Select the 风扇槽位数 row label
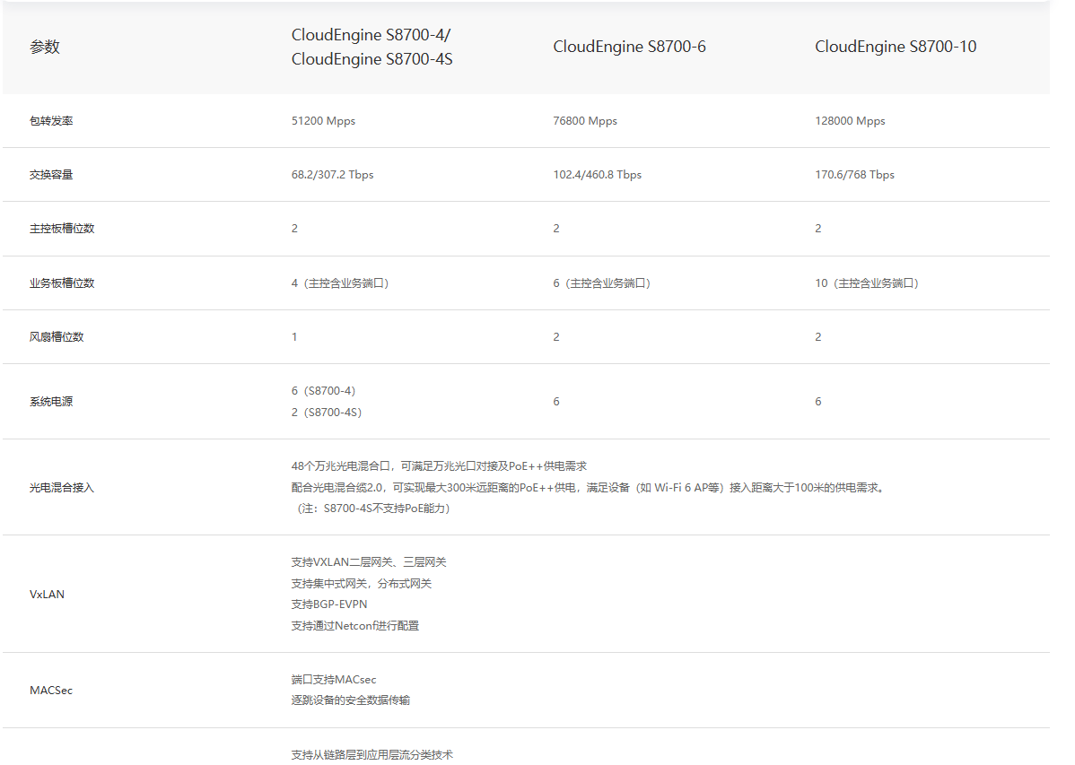1075x765 pixels. pyautogui.click(x=57, y=337)
